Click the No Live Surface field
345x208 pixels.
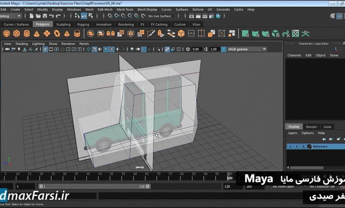[x=160, y=16]
